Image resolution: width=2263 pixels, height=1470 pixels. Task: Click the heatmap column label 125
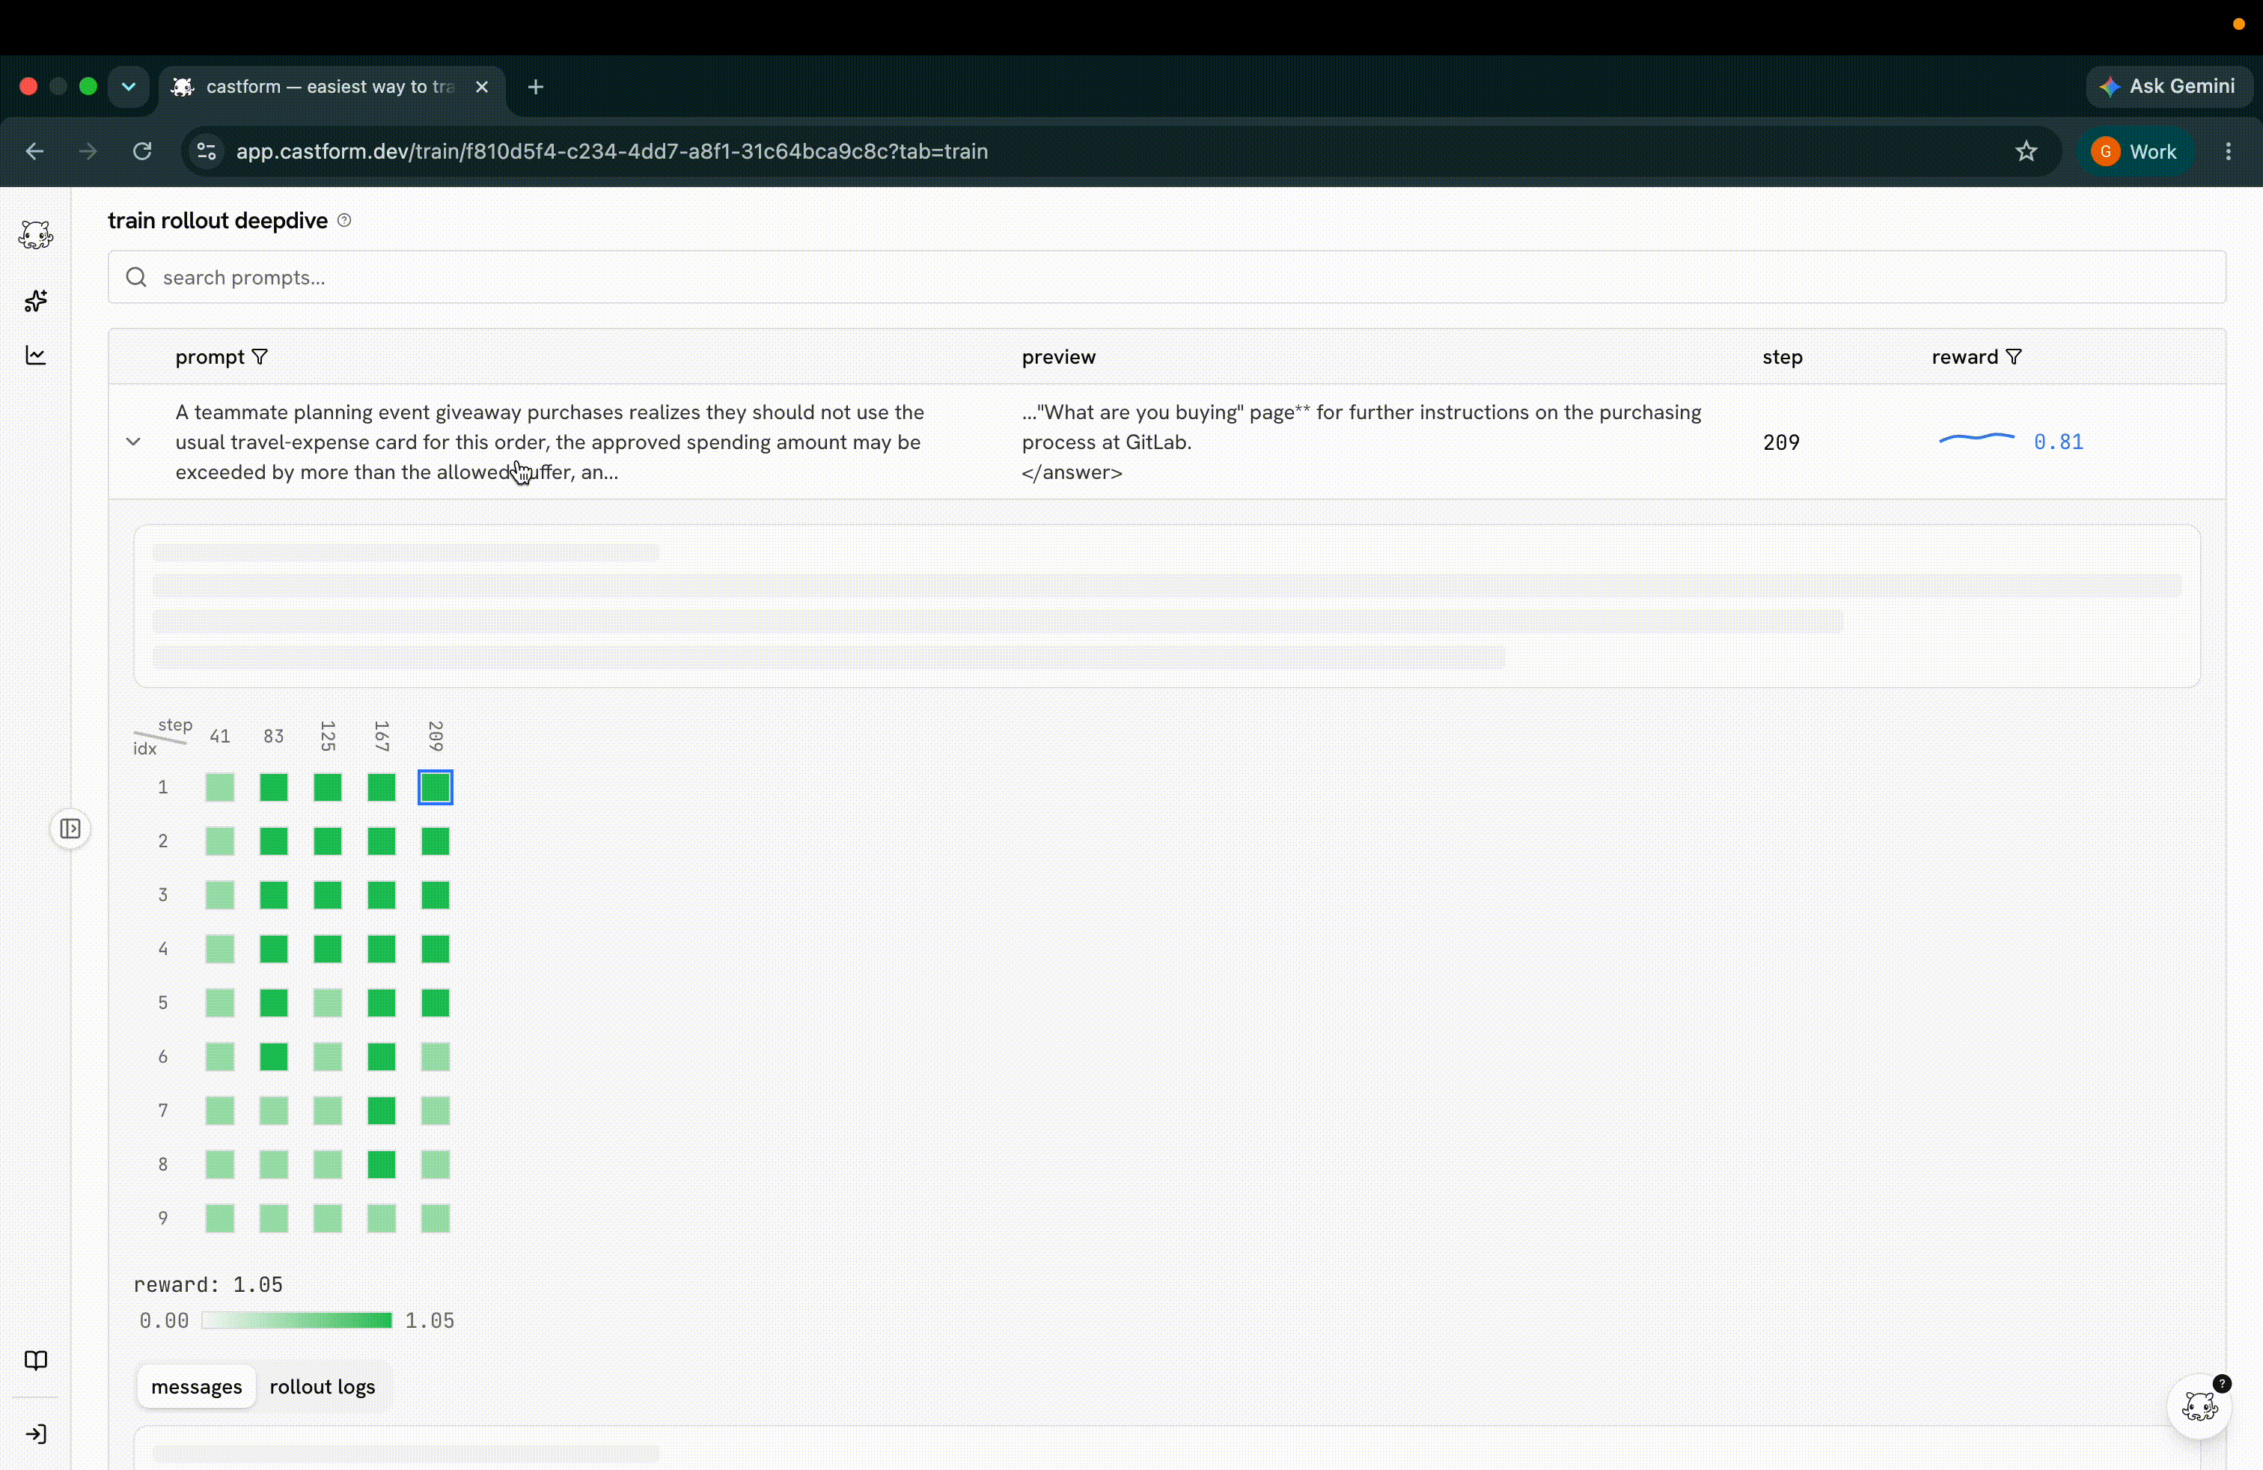[327, 736]
